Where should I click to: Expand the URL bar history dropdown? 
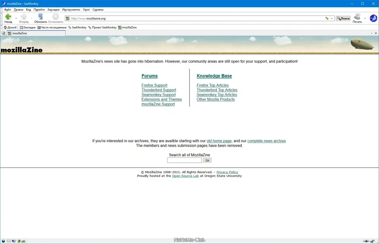332,18
